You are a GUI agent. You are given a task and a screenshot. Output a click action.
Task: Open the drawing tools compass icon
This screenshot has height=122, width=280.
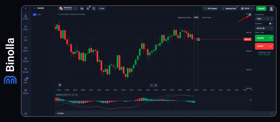point(88,9)
